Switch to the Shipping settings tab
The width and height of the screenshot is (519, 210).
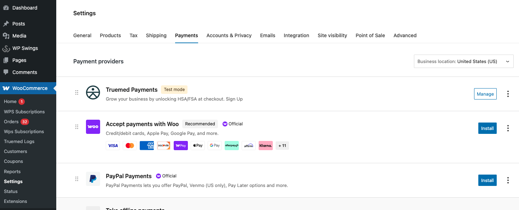[x=156, y=35]
